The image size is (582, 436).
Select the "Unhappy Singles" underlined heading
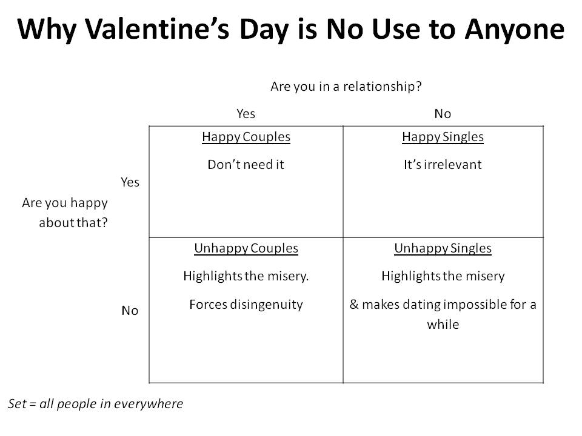tap(443, 248)
